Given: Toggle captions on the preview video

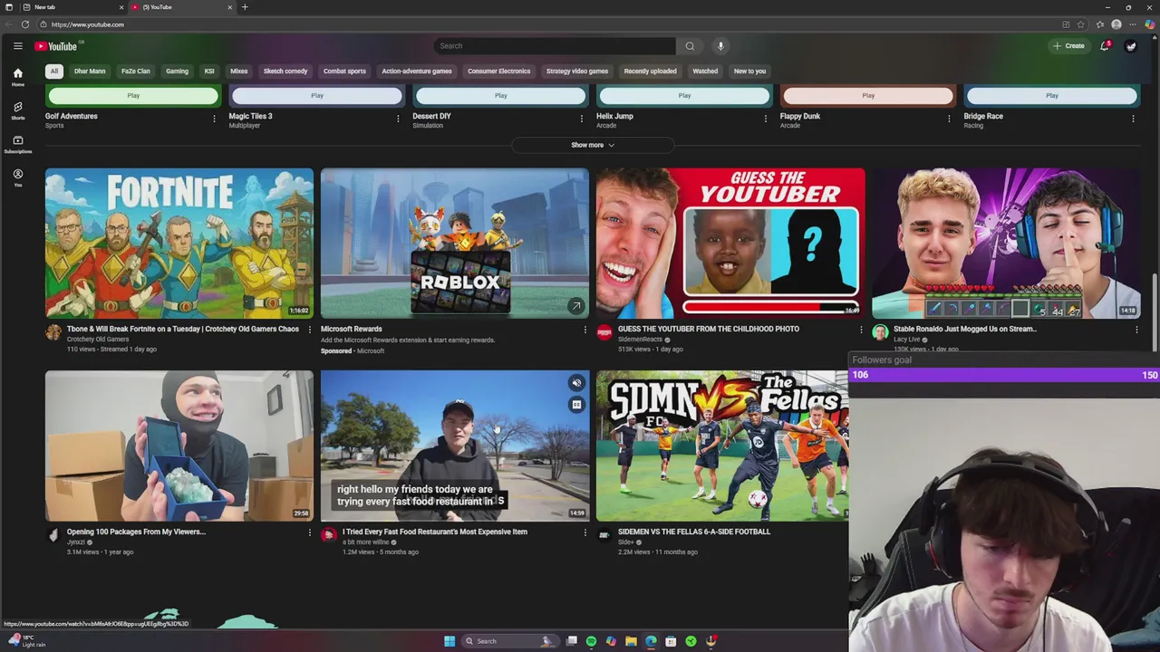Looking at the screenshot, I should [x=576, y=405].
